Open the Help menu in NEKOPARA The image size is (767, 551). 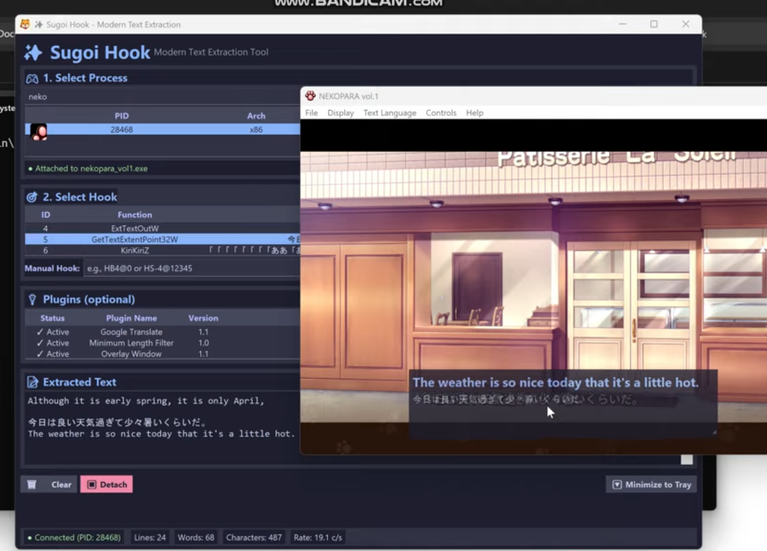click(x=475, y=113)
